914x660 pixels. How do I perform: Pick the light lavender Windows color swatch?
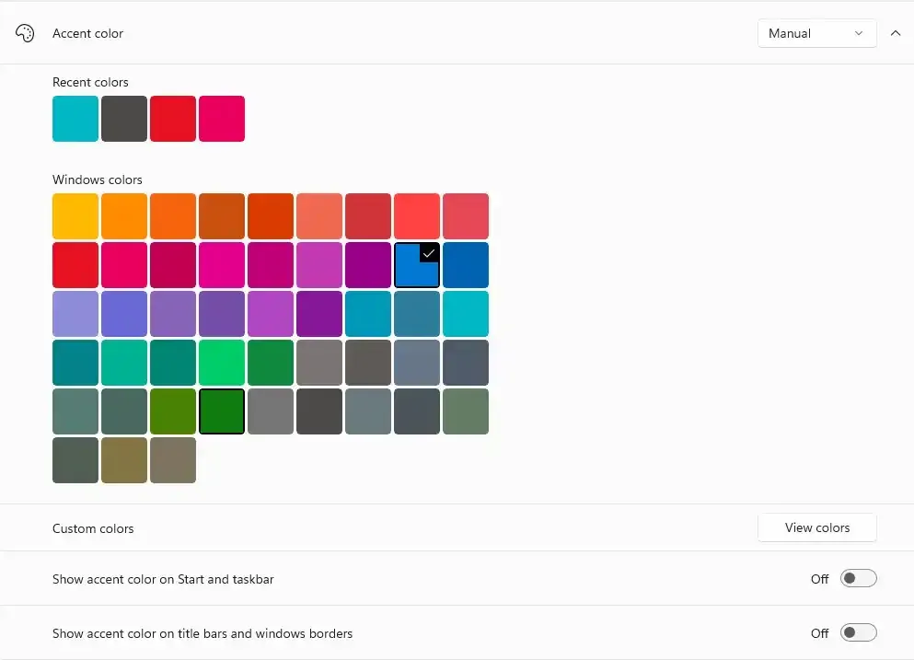point(75,314)
